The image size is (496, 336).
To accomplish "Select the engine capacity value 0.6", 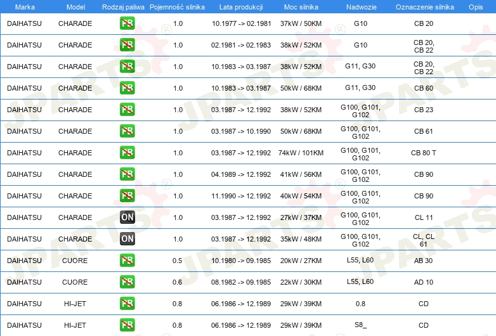I will coord(177,282).
